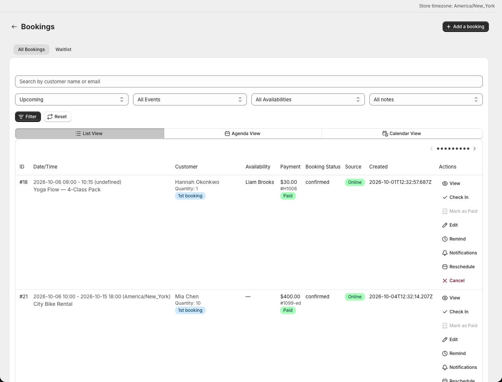The height and width of the screenshot is (382, 502).
Task: Focus the customer name or email search field
Action: click(x=249, y=81)
